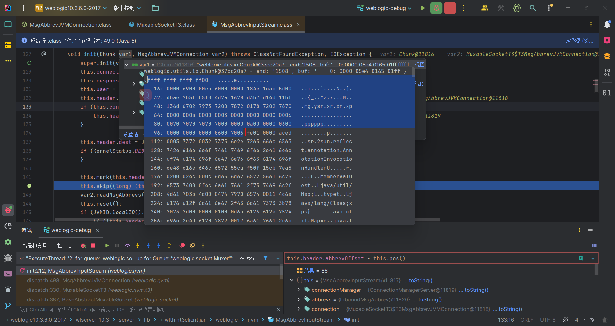The image size is (615, 326).
Task: Open View Breakpoints red circles icon
Action: (182, 245)
